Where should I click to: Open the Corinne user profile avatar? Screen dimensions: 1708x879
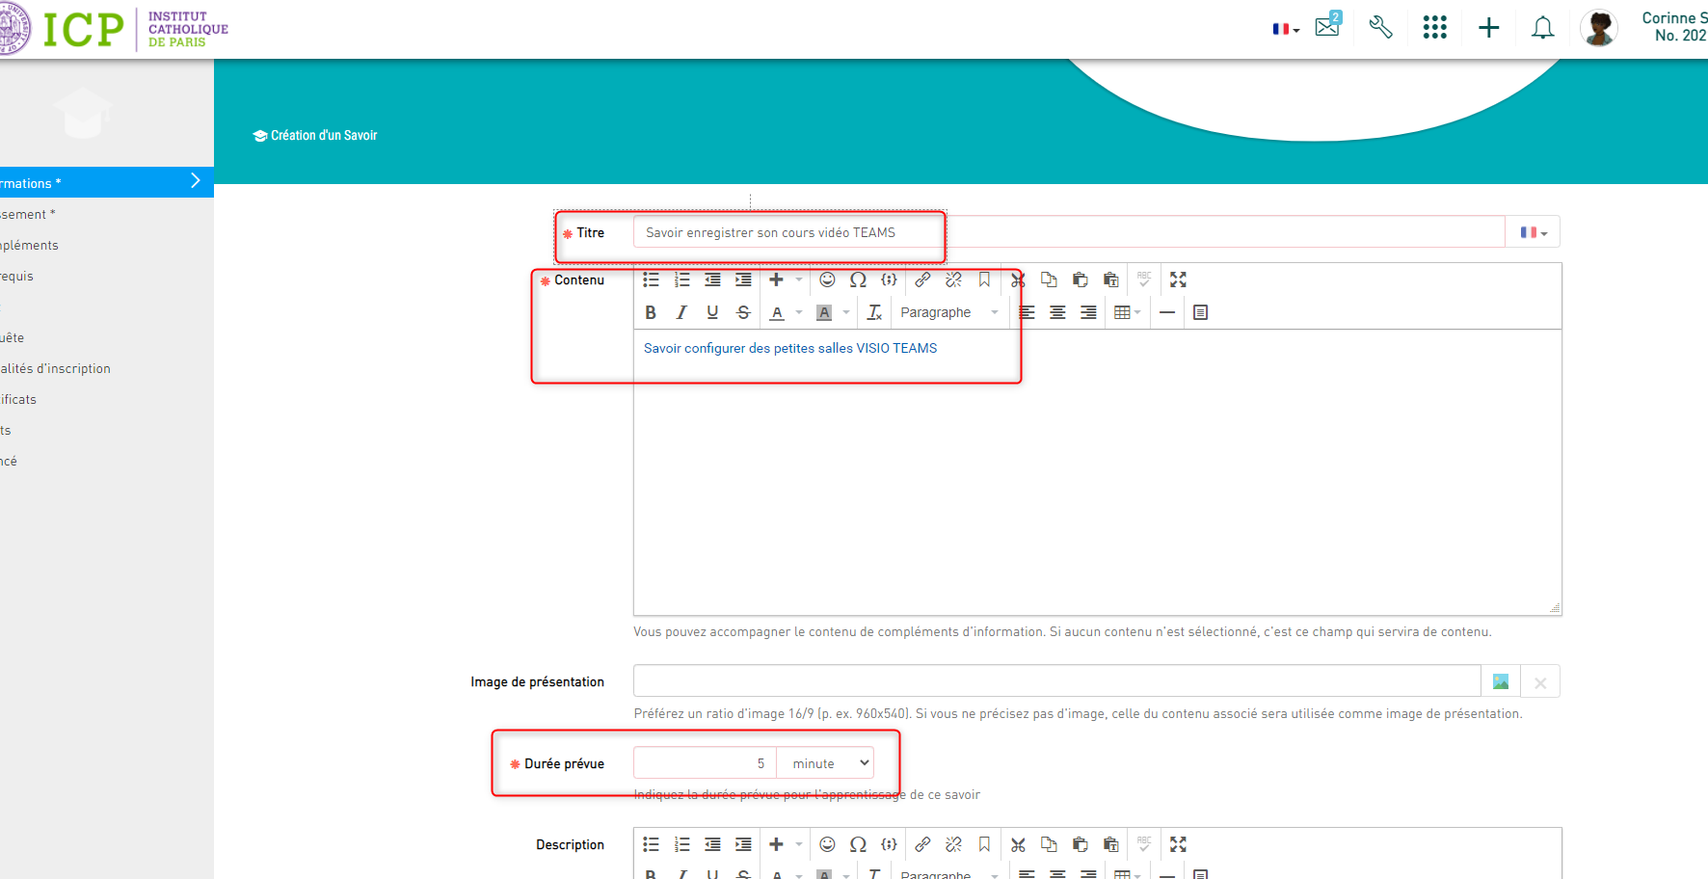click(1598, 28)
